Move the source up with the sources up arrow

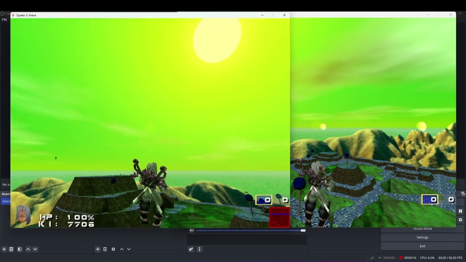[122, 249]
